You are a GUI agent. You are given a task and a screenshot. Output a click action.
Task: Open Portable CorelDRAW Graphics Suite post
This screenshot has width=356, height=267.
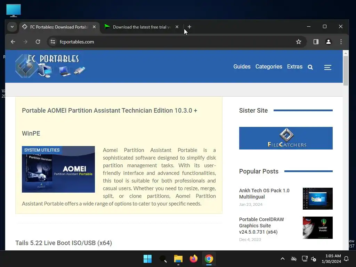pyautogui.click(x=261, y=226)
